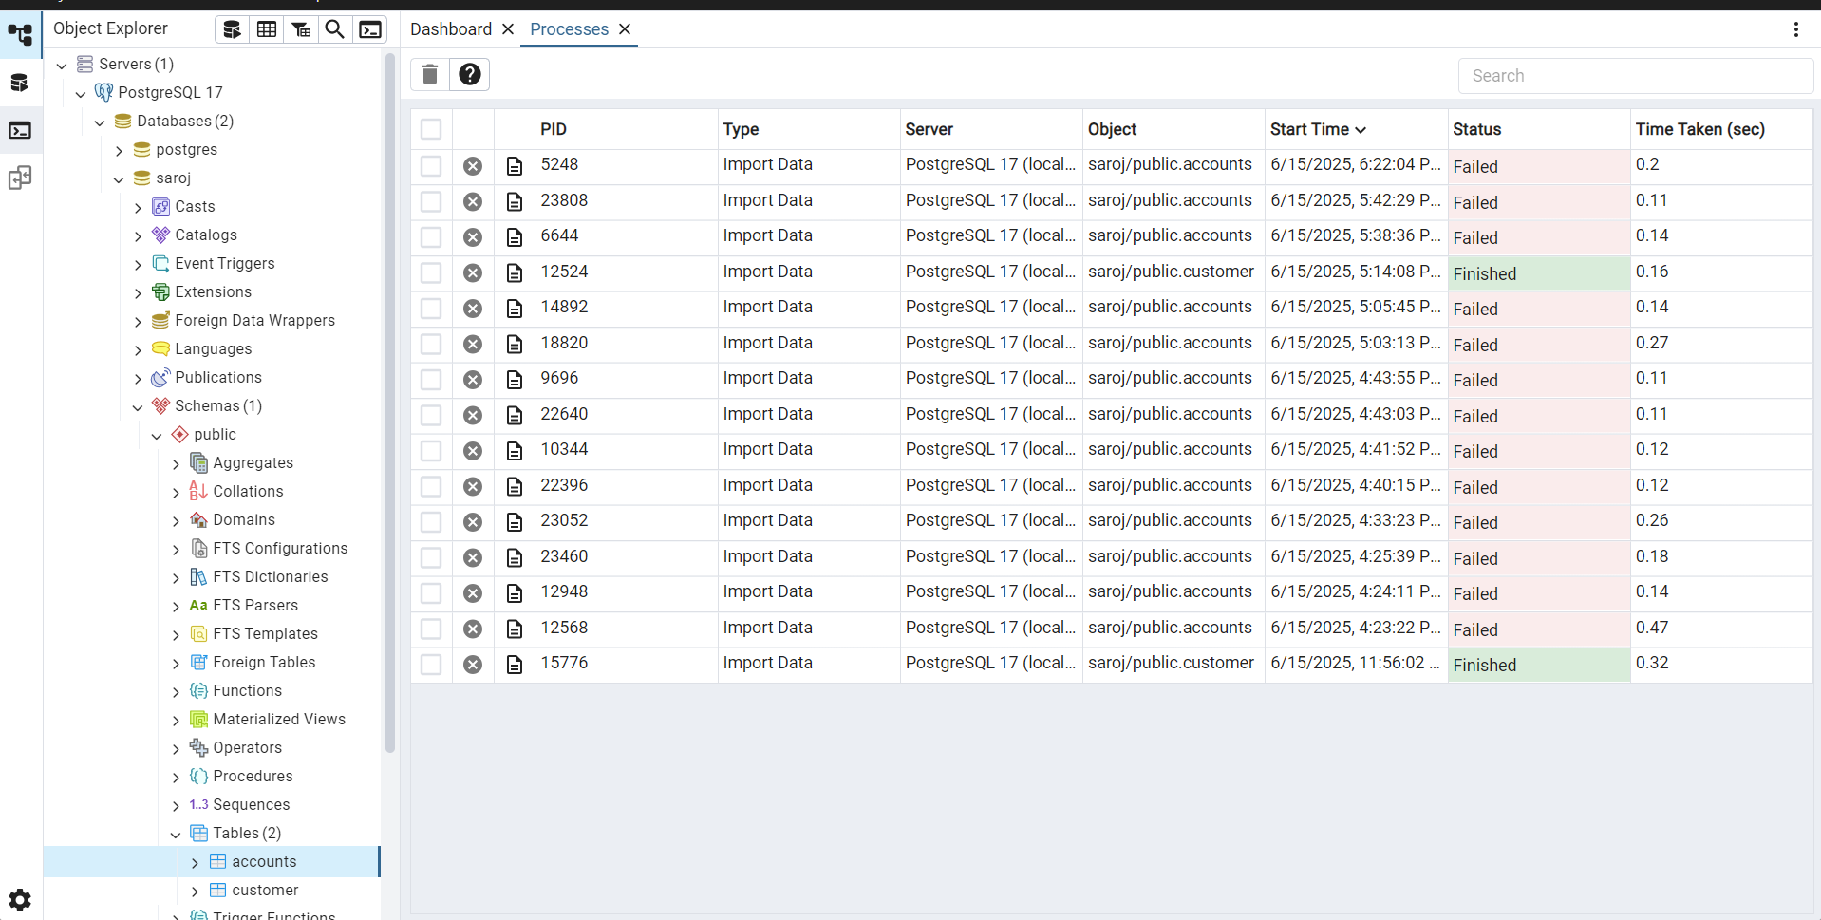Click the Search input field

[1634, 76]
